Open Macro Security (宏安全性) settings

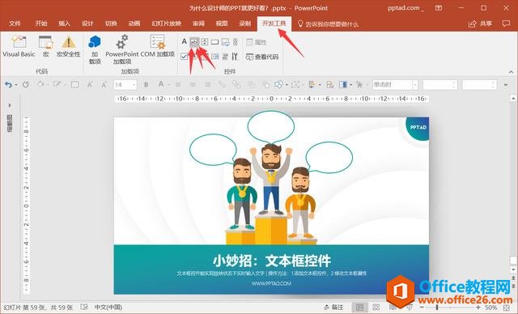[68, 46]
